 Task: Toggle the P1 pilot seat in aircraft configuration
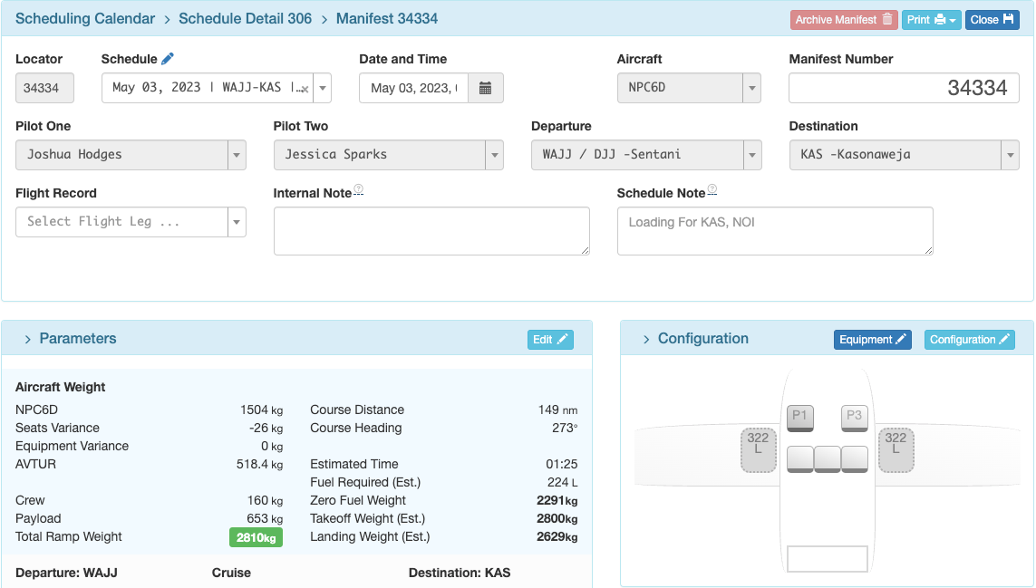(x=799, y=419)
